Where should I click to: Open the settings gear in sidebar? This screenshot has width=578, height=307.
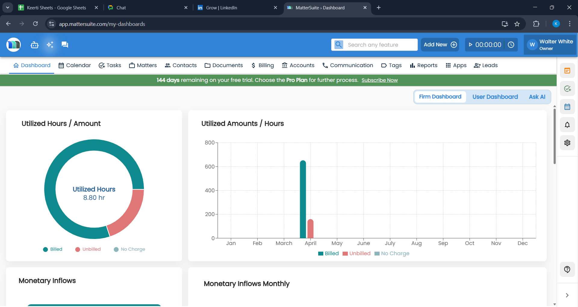[x=567, y=143]
